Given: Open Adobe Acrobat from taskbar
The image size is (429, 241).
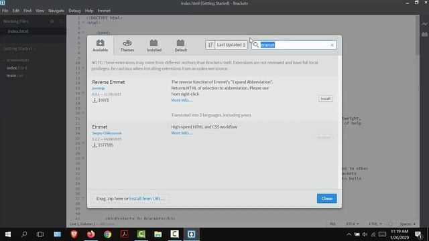Looking at the screenshot, I should pos(124,234).
